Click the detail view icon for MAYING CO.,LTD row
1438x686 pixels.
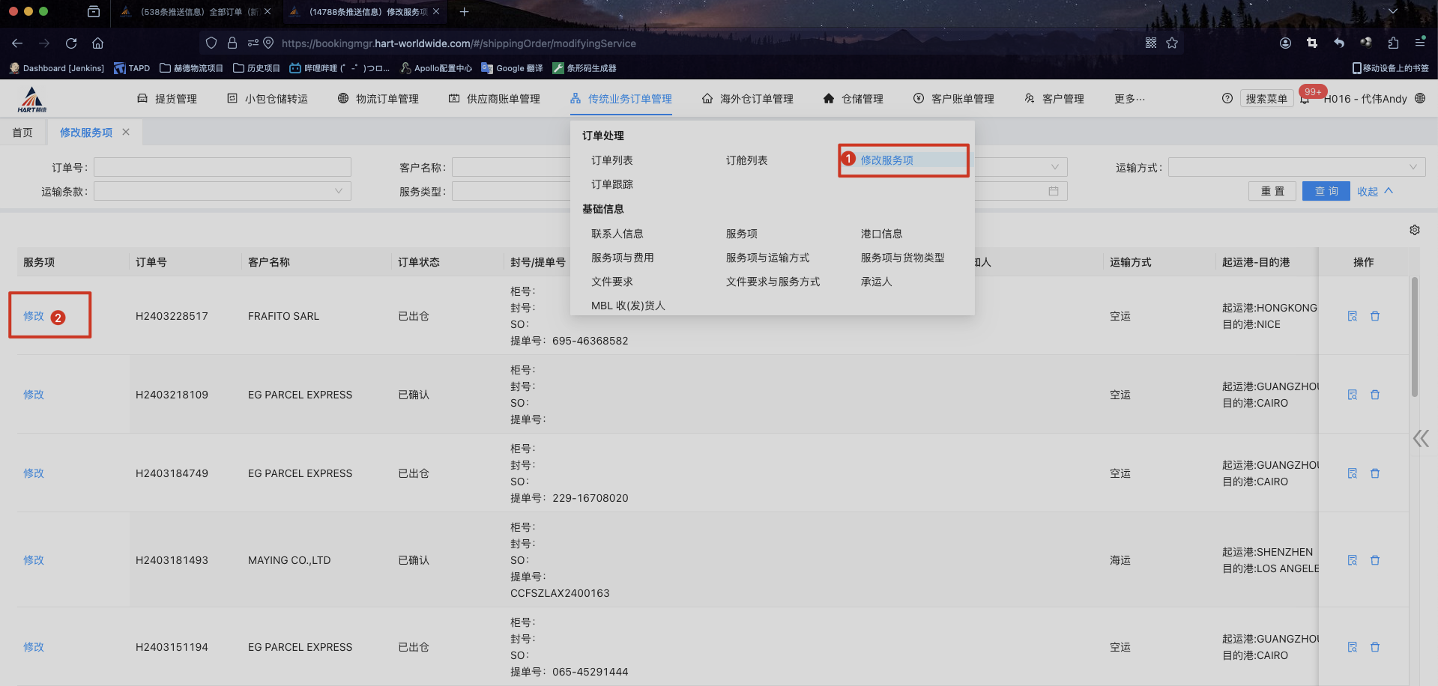coord(1352,559)
